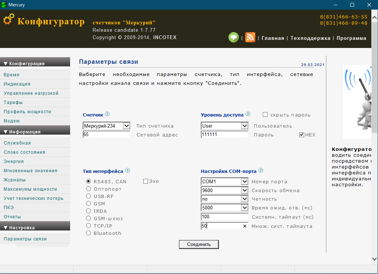The width and height of the screenshot is (378, 274).
Task: Open Мгновенные значения page
Action: pyautogui.click(x=35, y=170)
